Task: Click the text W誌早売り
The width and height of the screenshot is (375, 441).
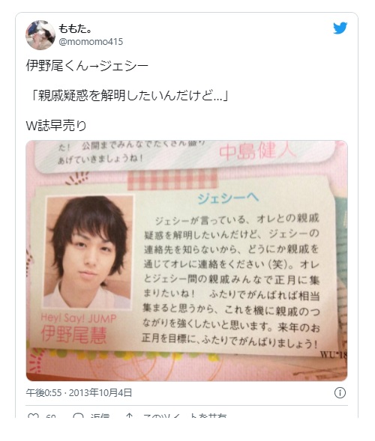Action: click(x=56, y=126)
